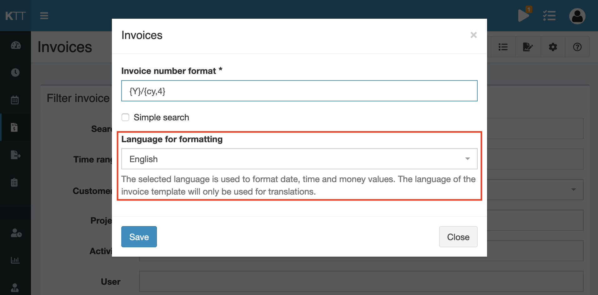
Task: Open Invoices icon in sidebar
Action: pyautogui.click(x=14, y=127)
